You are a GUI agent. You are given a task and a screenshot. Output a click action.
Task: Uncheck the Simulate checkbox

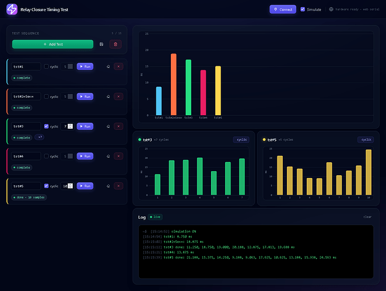[x=303, y=9]
